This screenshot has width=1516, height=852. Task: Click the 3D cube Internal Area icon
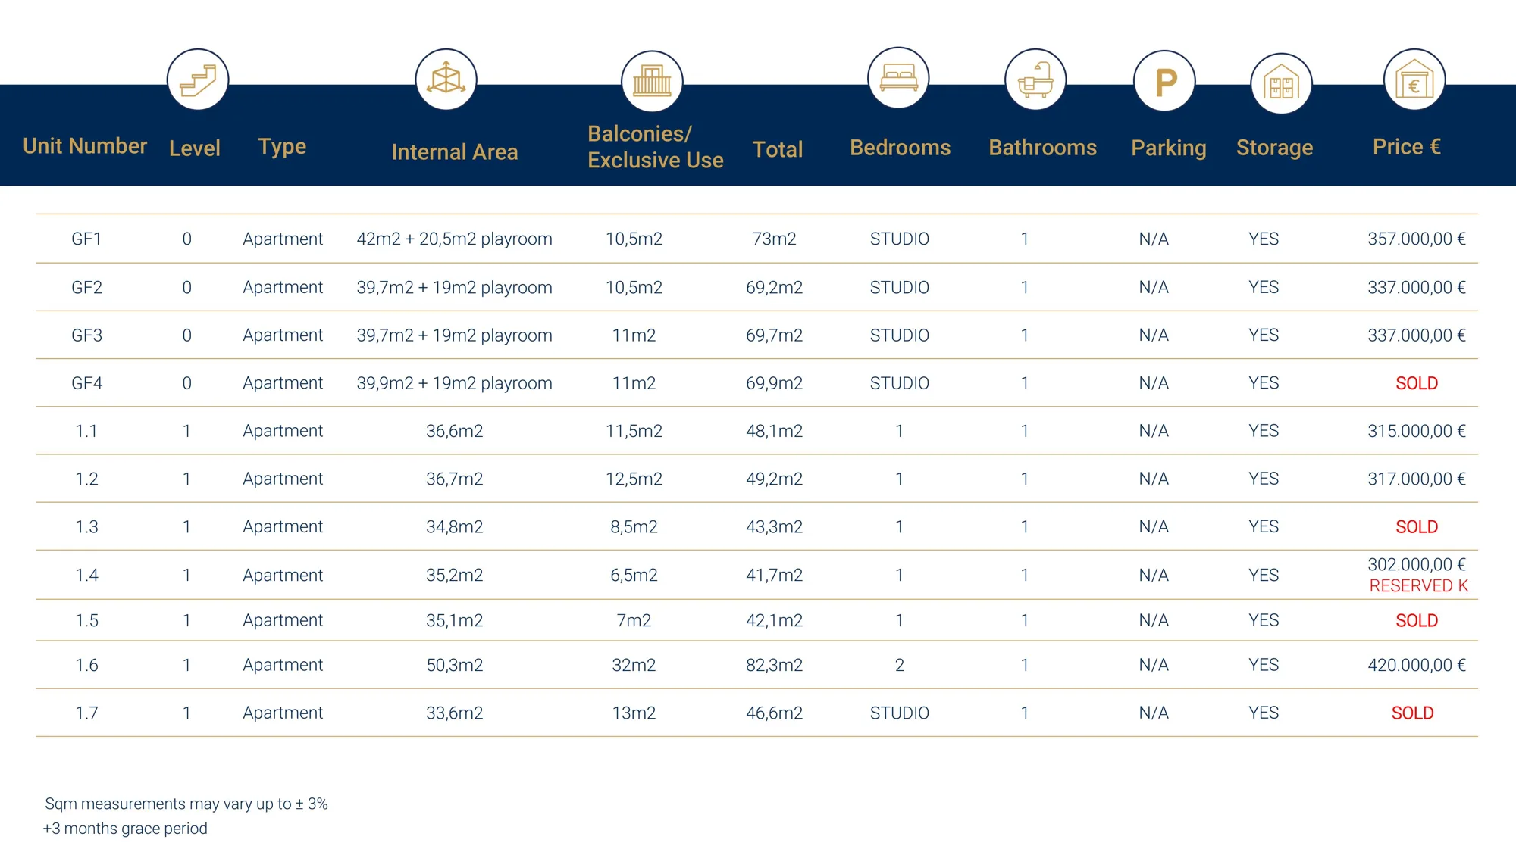(x=446, y=80)
